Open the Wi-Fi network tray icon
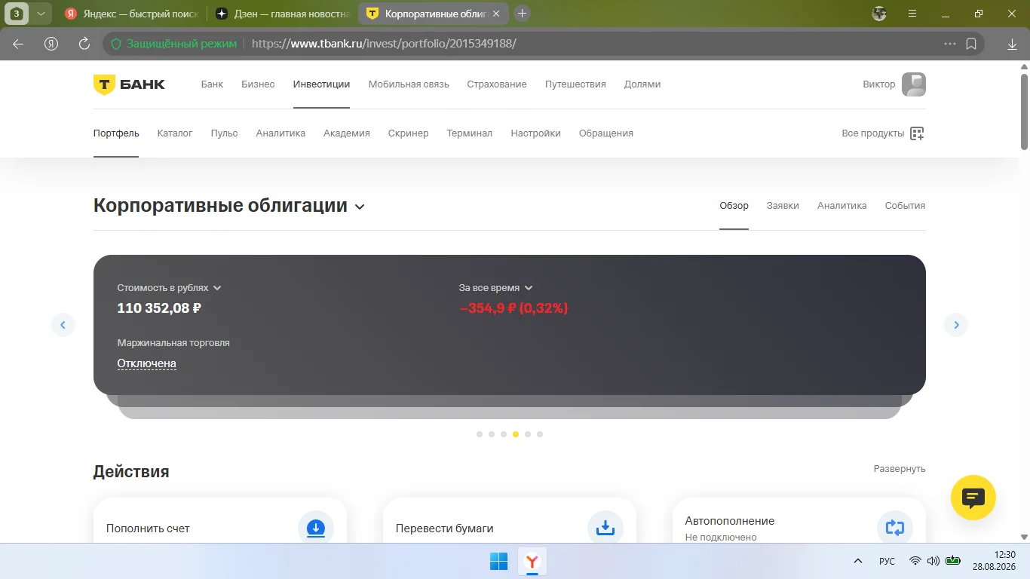1030x579 pixels. coord(915,561)
